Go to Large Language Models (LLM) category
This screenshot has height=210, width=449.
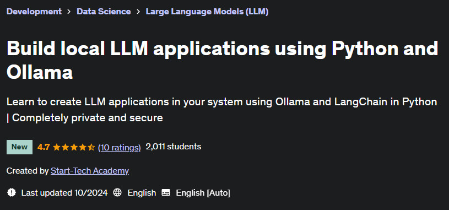pyautogui.click(x=207, y=12)
